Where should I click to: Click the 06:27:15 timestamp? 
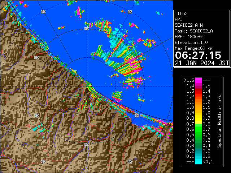198,55
